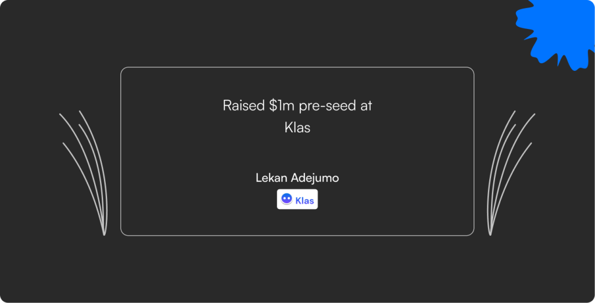This screenshot has width=595, height=303.
Task: Select the right curved grass line decoration
Action: coord(511,173)
